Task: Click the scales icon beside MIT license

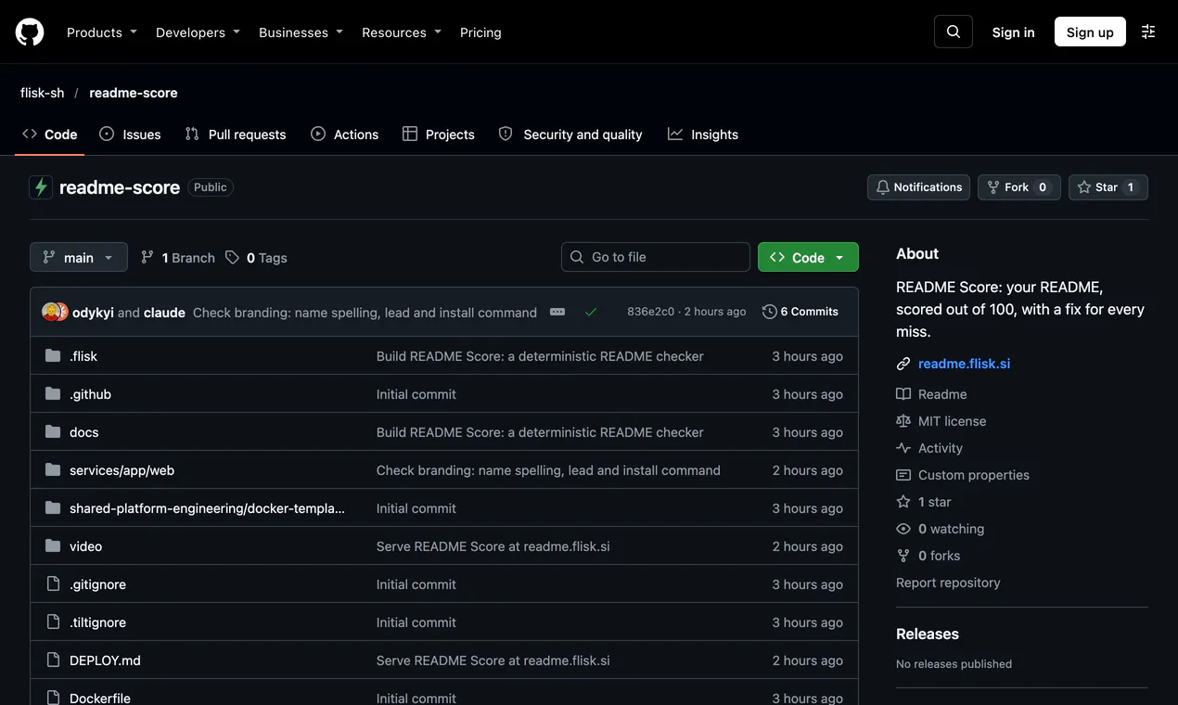Action: tap(903, 421)
